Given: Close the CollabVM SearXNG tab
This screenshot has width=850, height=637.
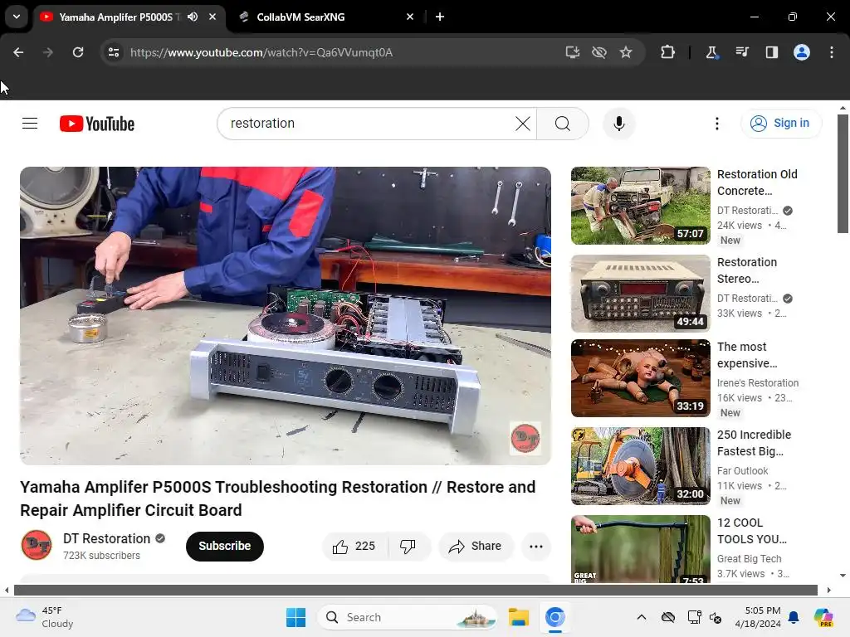Looking at the screenshot, I should click(410, 17).
